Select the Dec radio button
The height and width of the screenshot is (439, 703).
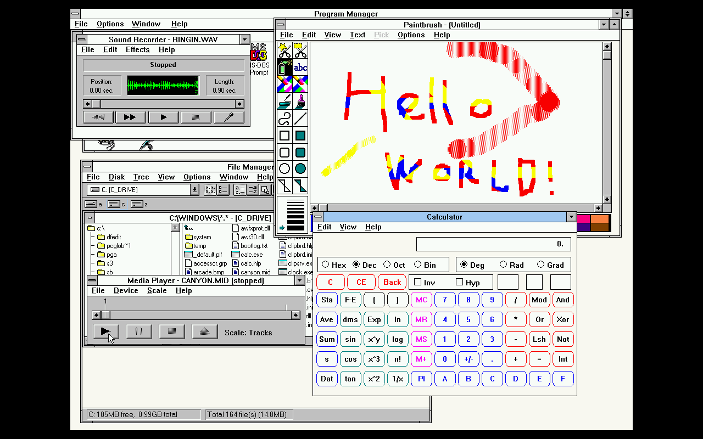(x=365, y=265)
